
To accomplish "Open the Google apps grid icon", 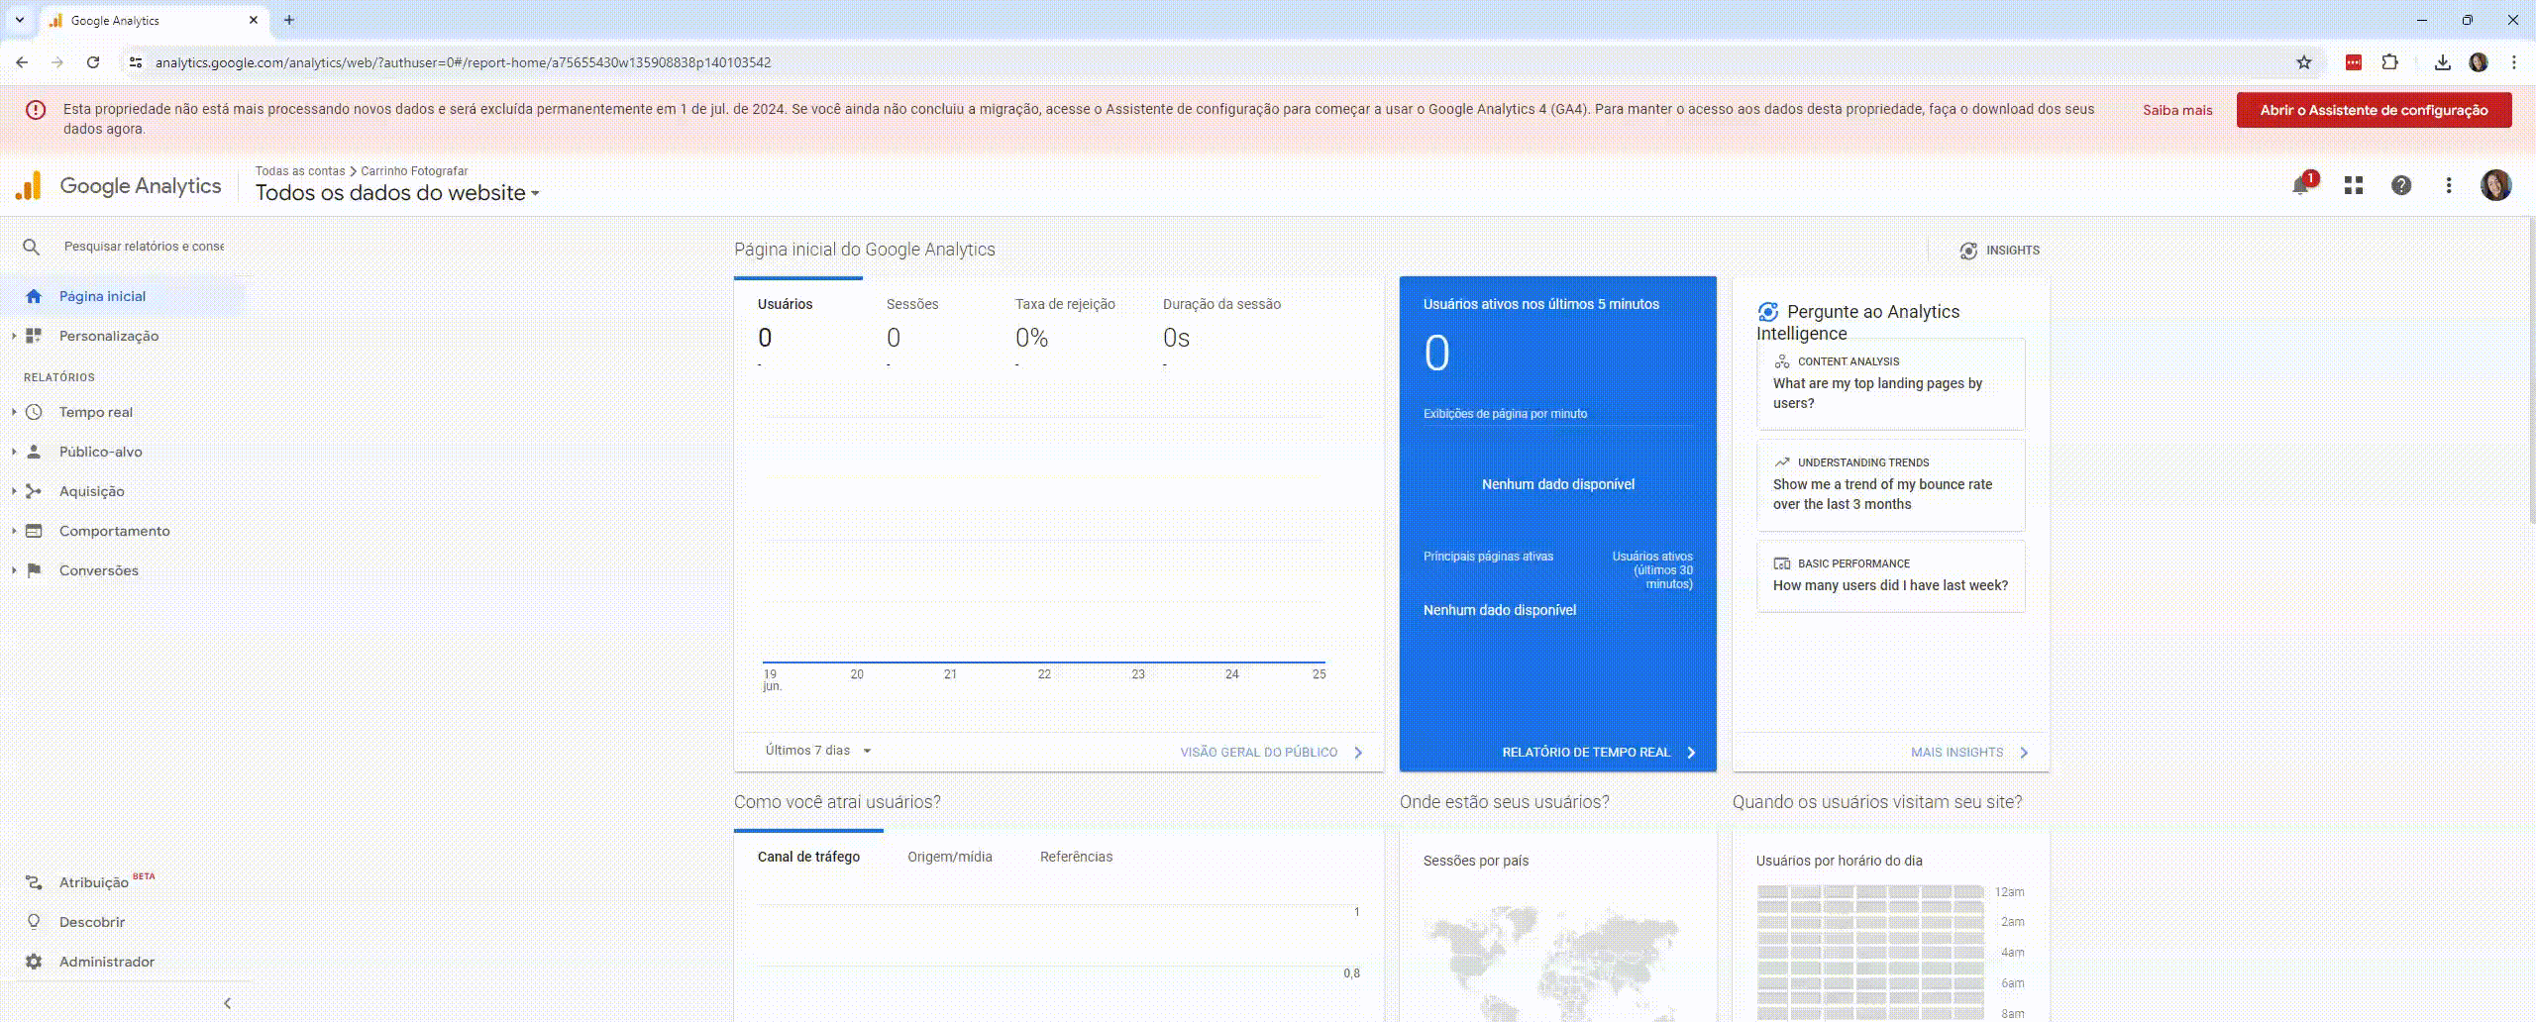I will pos(2354,185).
